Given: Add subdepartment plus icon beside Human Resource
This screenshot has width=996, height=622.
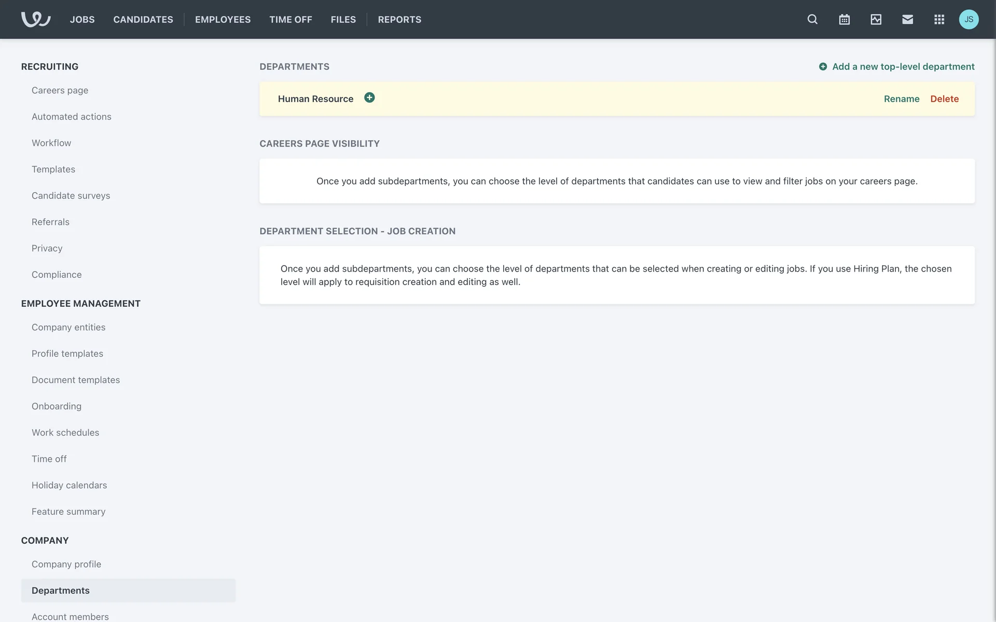Looking at the screenshot, I should [x=369, y=97].
